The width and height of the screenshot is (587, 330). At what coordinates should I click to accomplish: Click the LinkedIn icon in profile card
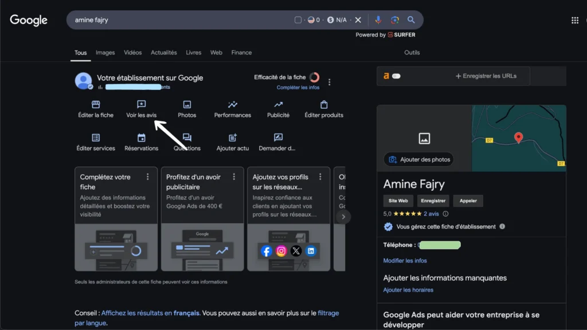click(x=311, y=251)
